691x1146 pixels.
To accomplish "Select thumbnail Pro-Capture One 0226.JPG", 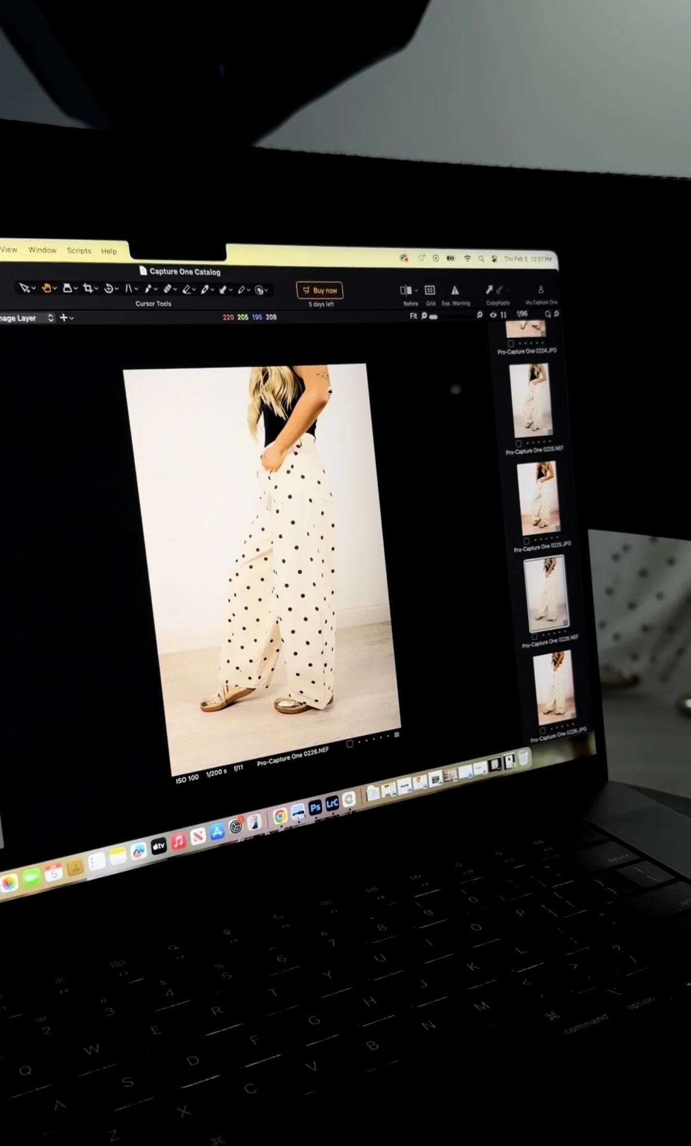I will point(554,687).
